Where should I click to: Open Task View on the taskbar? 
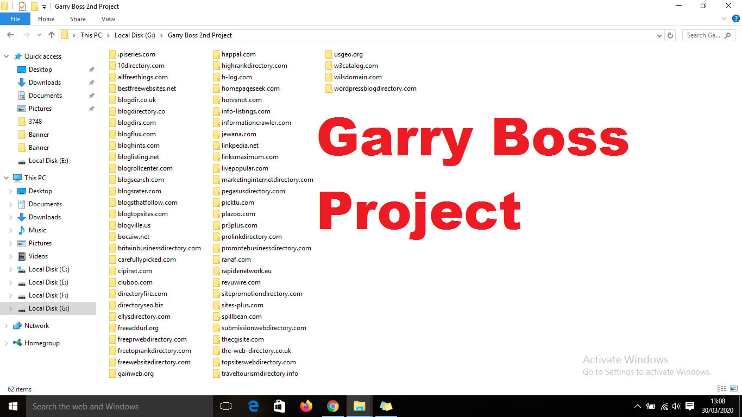(x=226, y=406)
